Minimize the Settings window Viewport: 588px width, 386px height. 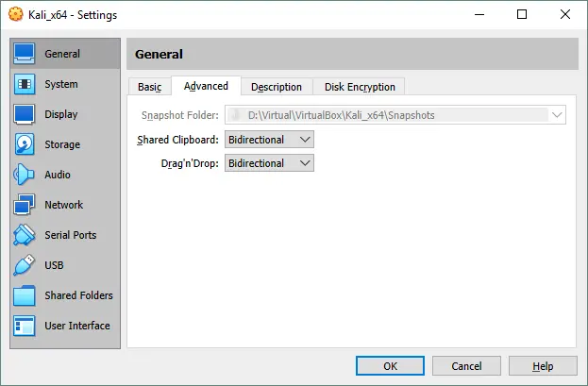479,15
